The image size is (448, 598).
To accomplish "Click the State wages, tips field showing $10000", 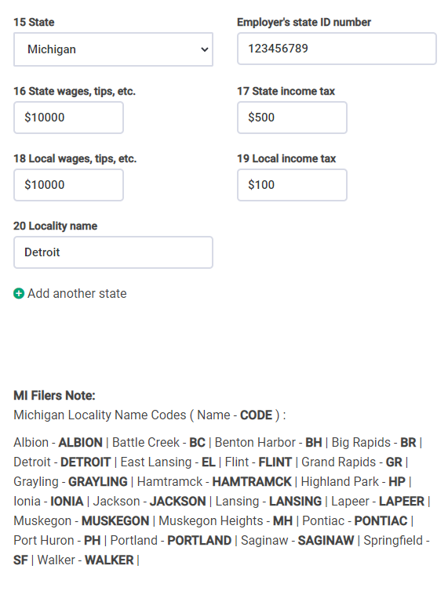I will [x=68, y=118].
